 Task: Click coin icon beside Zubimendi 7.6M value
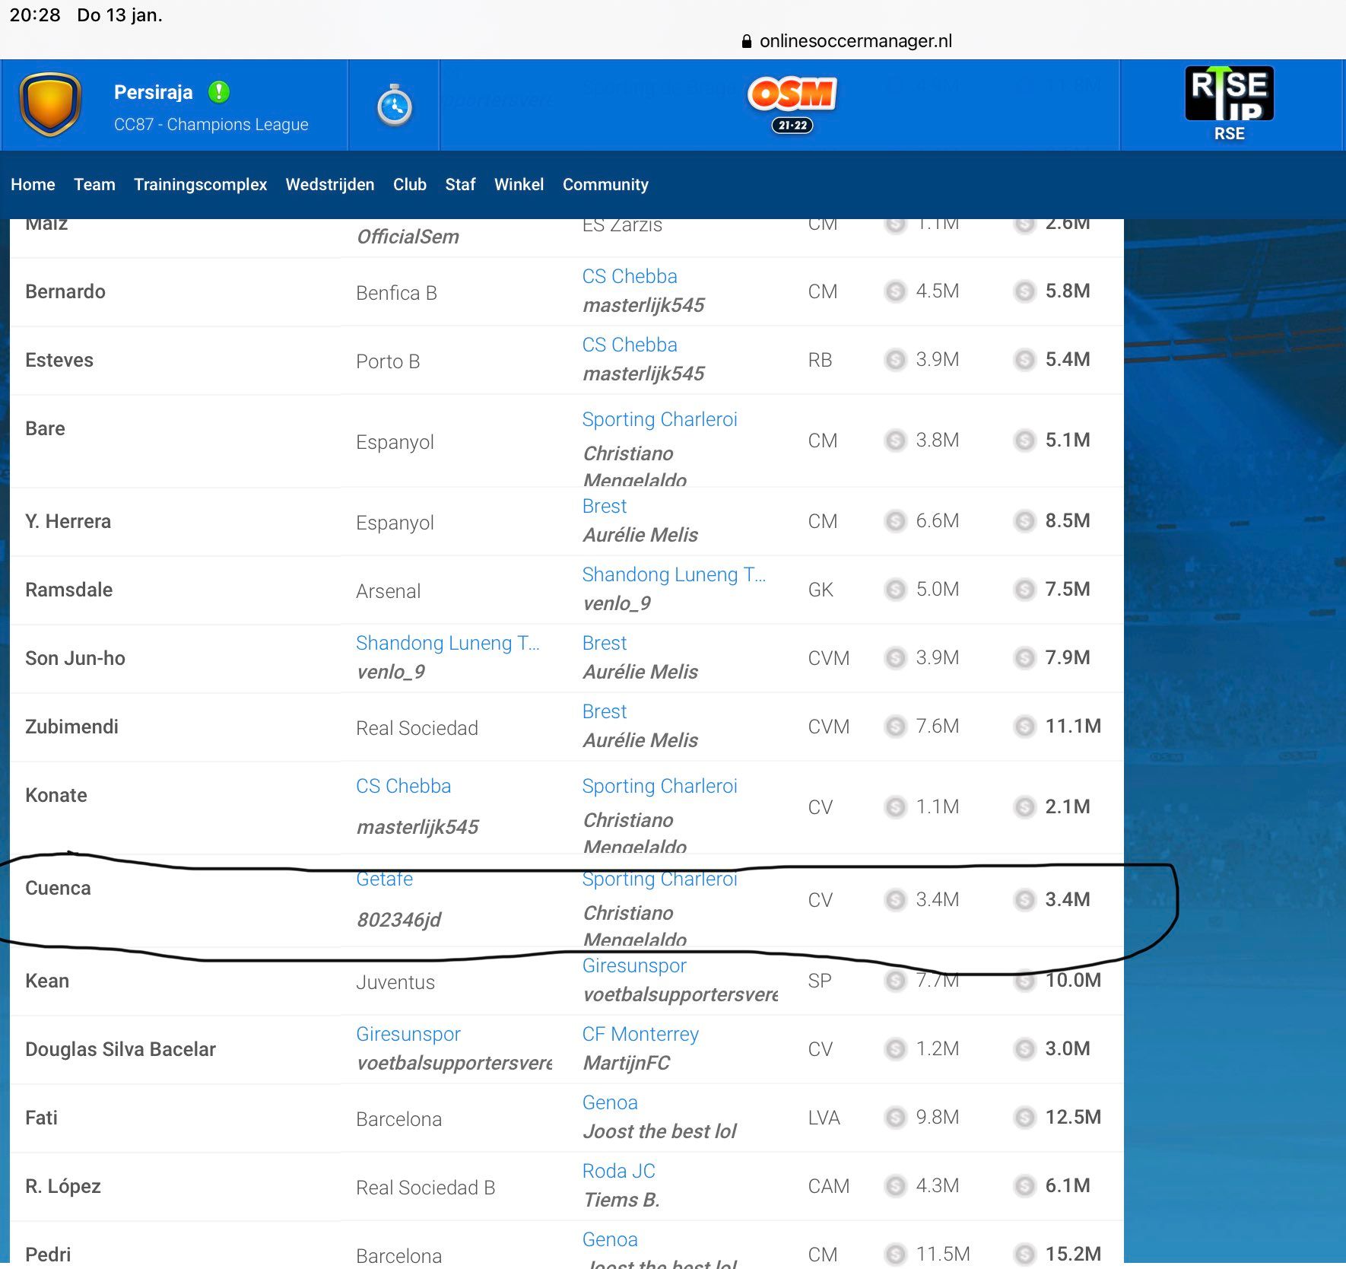click(896, 727)
